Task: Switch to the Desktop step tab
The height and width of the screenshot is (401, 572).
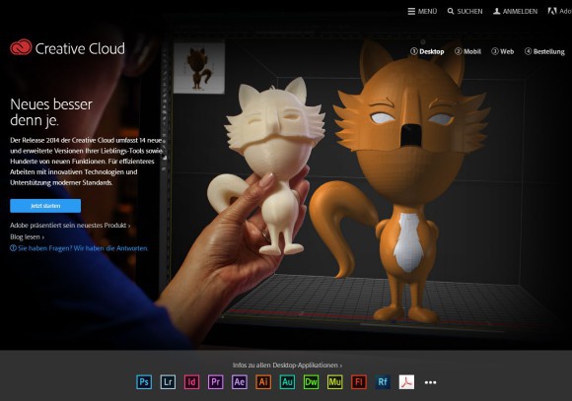Action: pos(427,51)
